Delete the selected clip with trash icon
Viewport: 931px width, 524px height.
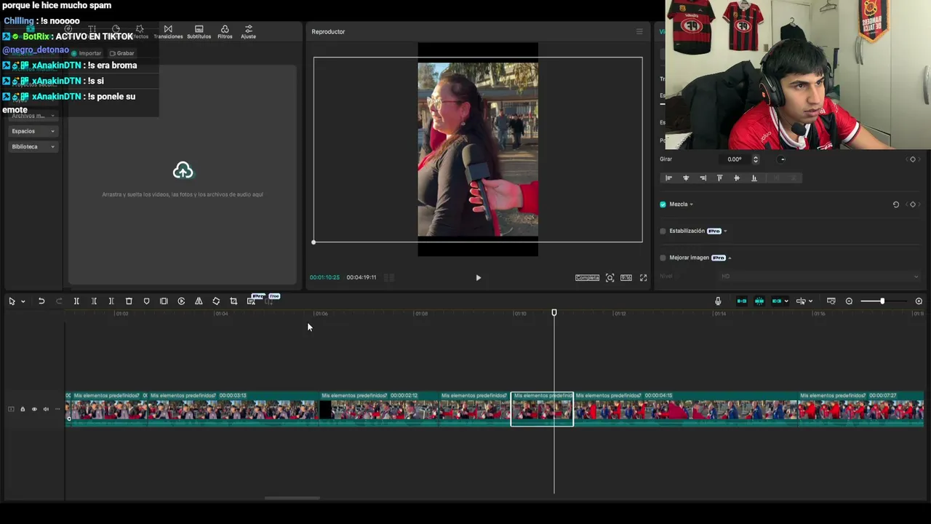tap(129, 301)
